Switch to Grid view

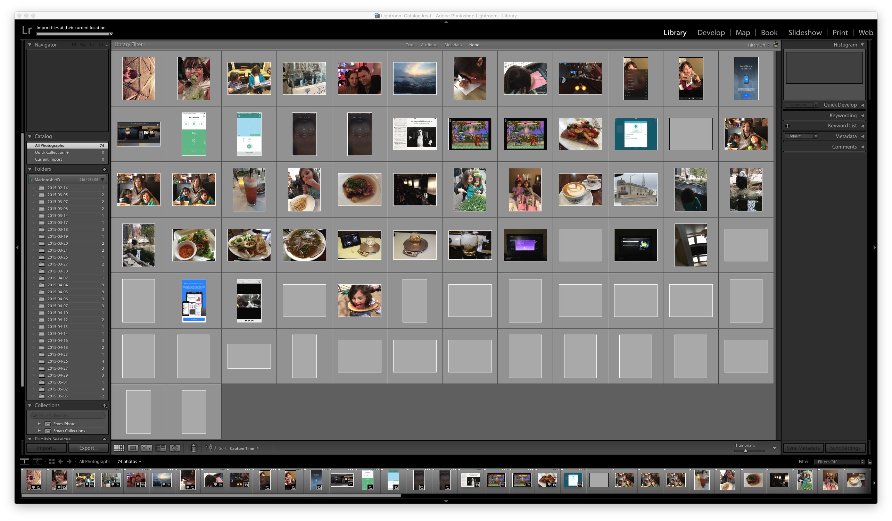(119, 448)
